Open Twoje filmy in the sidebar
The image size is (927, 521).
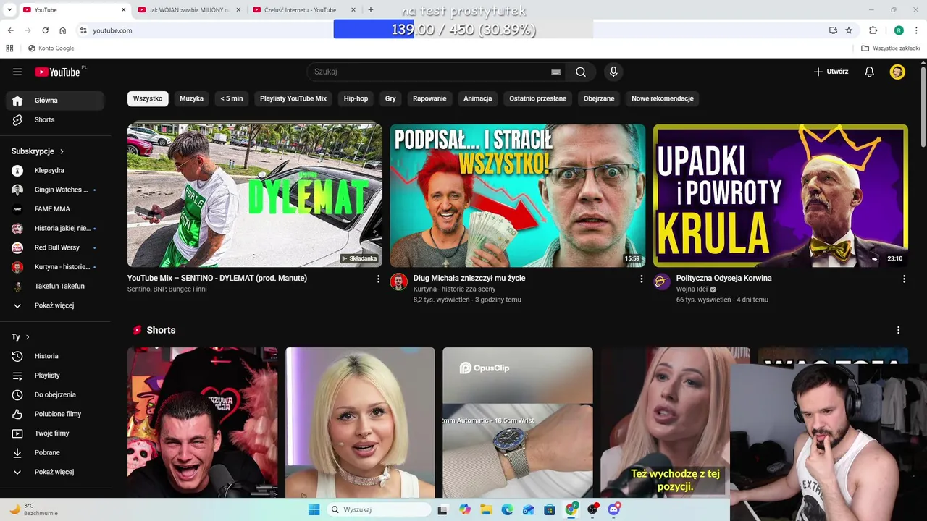point(55,433)
